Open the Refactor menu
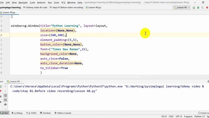Image resolution: width=209 pixels, height=118 pixels. point(41,3)
